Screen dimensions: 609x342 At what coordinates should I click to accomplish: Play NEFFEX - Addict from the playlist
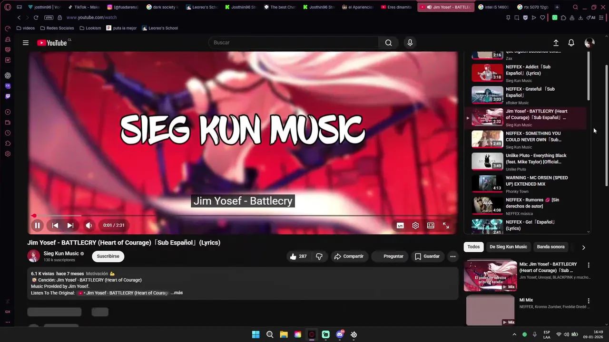tap(526, 73)
